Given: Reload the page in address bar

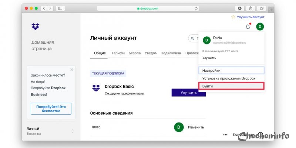Looking at the screenshot, I should click(x=196, y=8).
